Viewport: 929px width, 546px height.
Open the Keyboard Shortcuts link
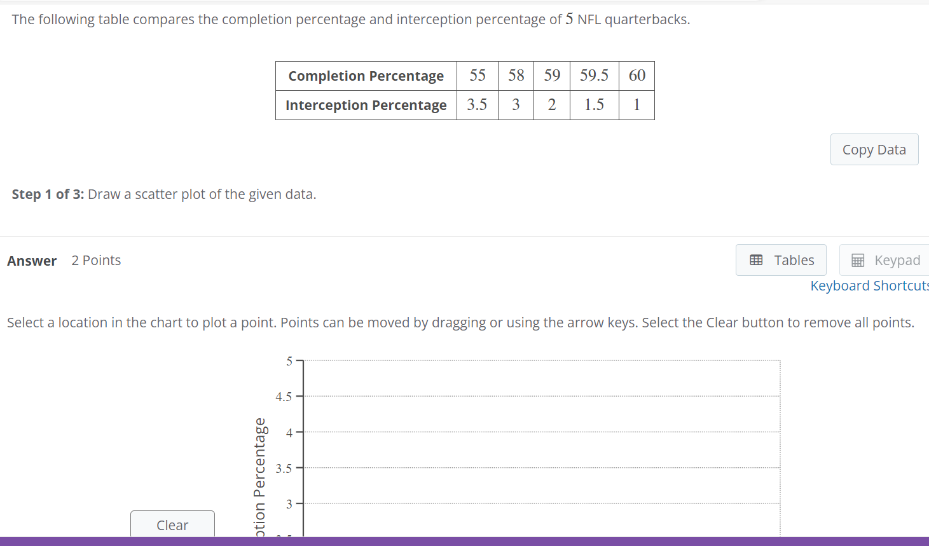[x=869, y=285]
